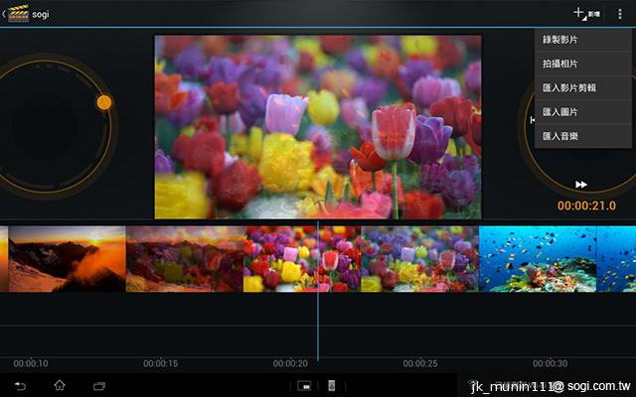Tap the back chevron beside sogi title
Viewport: 636px width, 397px height.
(4, 14)
